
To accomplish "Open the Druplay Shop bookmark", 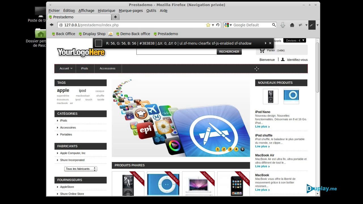I will coord(92,34).
